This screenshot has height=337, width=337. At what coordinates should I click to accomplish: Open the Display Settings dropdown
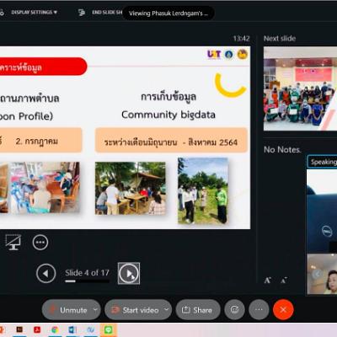pos(34,13)
